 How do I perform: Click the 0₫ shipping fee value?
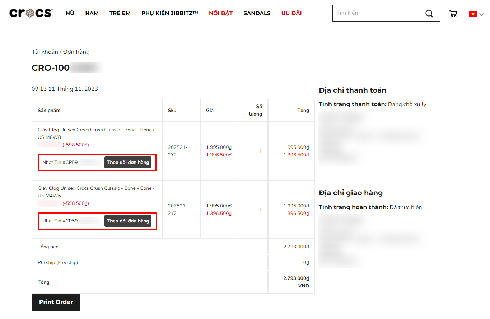click(x=306, y=263)
